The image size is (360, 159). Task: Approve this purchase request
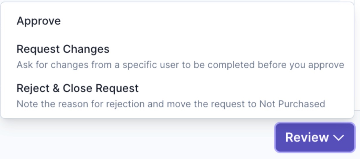coord(177,21)
